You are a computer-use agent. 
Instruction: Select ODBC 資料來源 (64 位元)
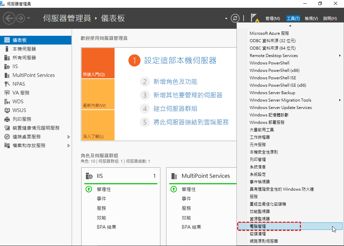point(290,48)
